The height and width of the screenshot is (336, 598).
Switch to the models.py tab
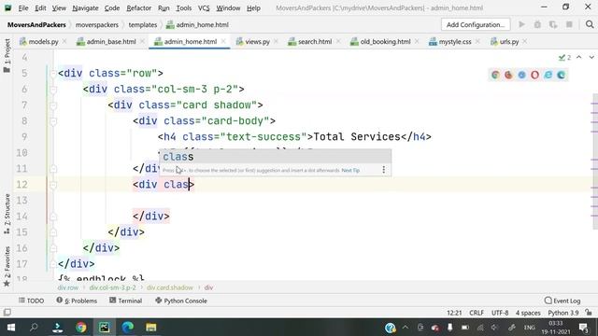coord(43,41)
